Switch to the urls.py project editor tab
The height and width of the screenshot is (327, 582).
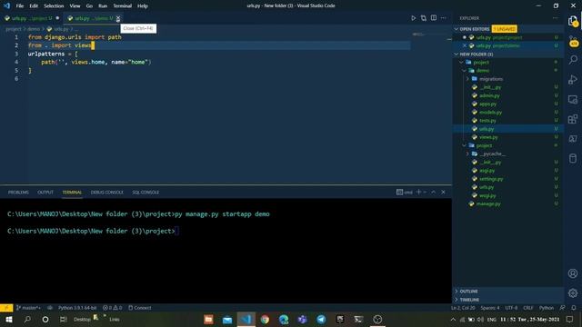[31, 18]
